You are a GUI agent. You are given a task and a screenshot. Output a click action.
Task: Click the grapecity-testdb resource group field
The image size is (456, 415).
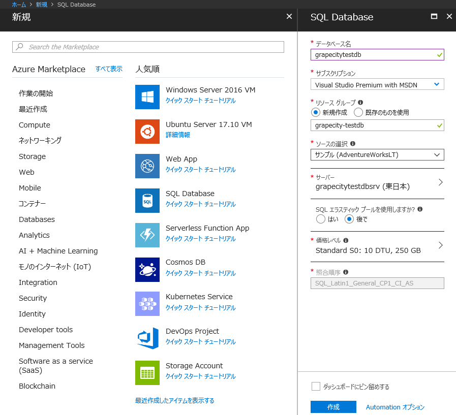(377, 125)
